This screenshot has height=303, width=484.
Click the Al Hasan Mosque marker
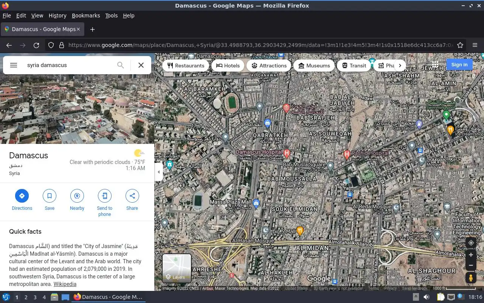pos(266,231)
